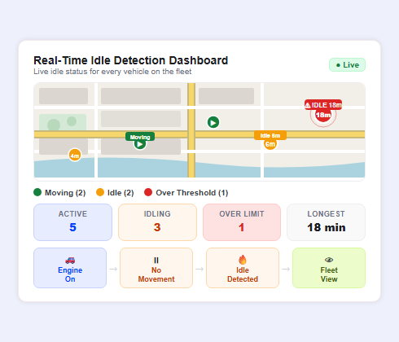Select the Idle Detected step card
This screenshot has height=342, width=399.
(243, 268)
